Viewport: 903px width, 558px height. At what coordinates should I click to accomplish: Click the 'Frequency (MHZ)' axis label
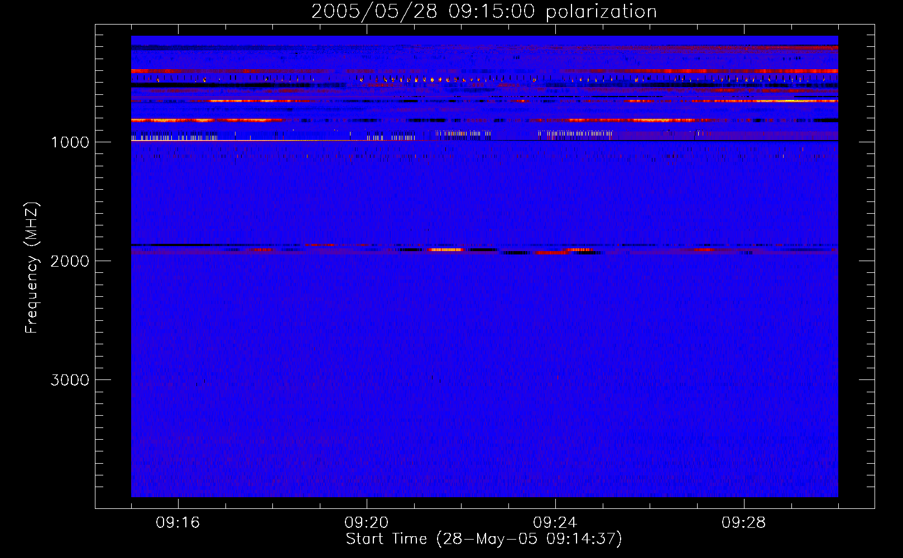click(32, 268)
